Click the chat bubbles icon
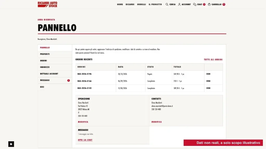The image size is (266, 149). click(x=195, y=4)
